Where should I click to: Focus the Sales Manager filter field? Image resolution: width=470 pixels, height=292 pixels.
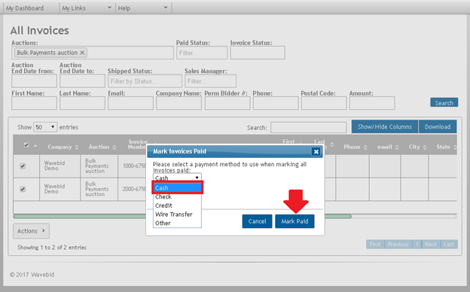[210, 81]
